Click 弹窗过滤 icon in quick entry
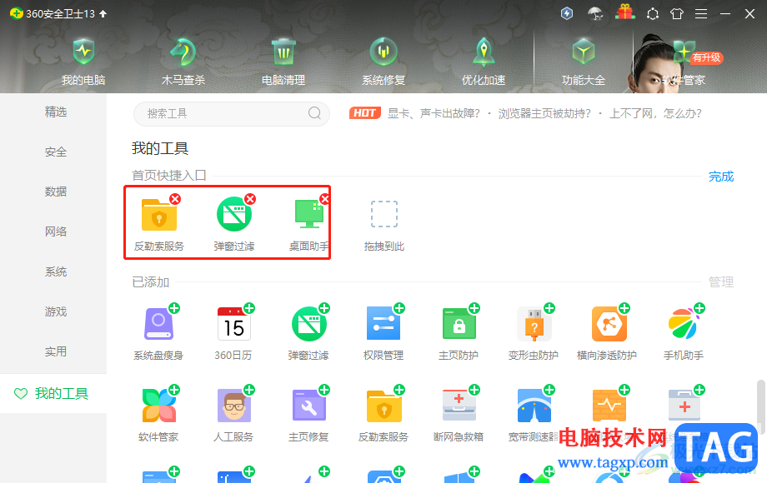This screenshot has height=483, width=767. [x=233, y=214]
